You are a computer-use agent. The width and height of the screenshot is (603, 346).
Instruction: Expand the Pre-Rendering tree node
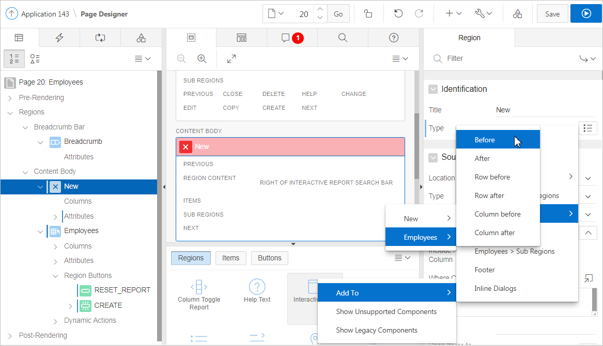[10, 98]
